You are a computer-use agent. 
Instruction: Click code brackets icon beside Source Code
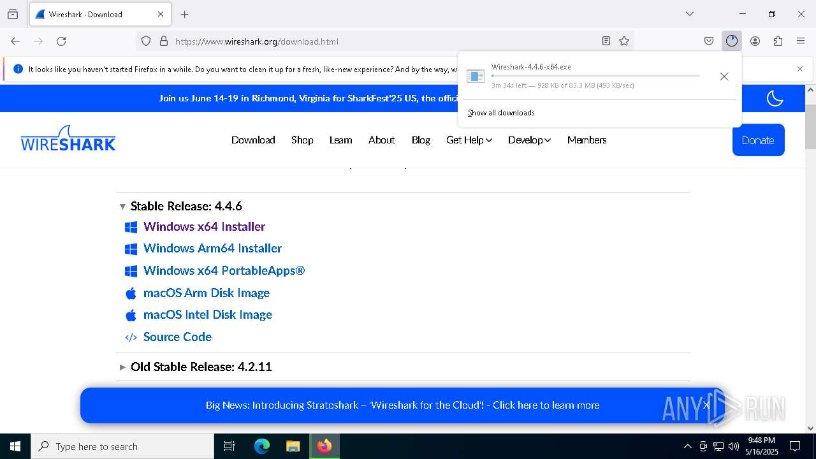131,337
